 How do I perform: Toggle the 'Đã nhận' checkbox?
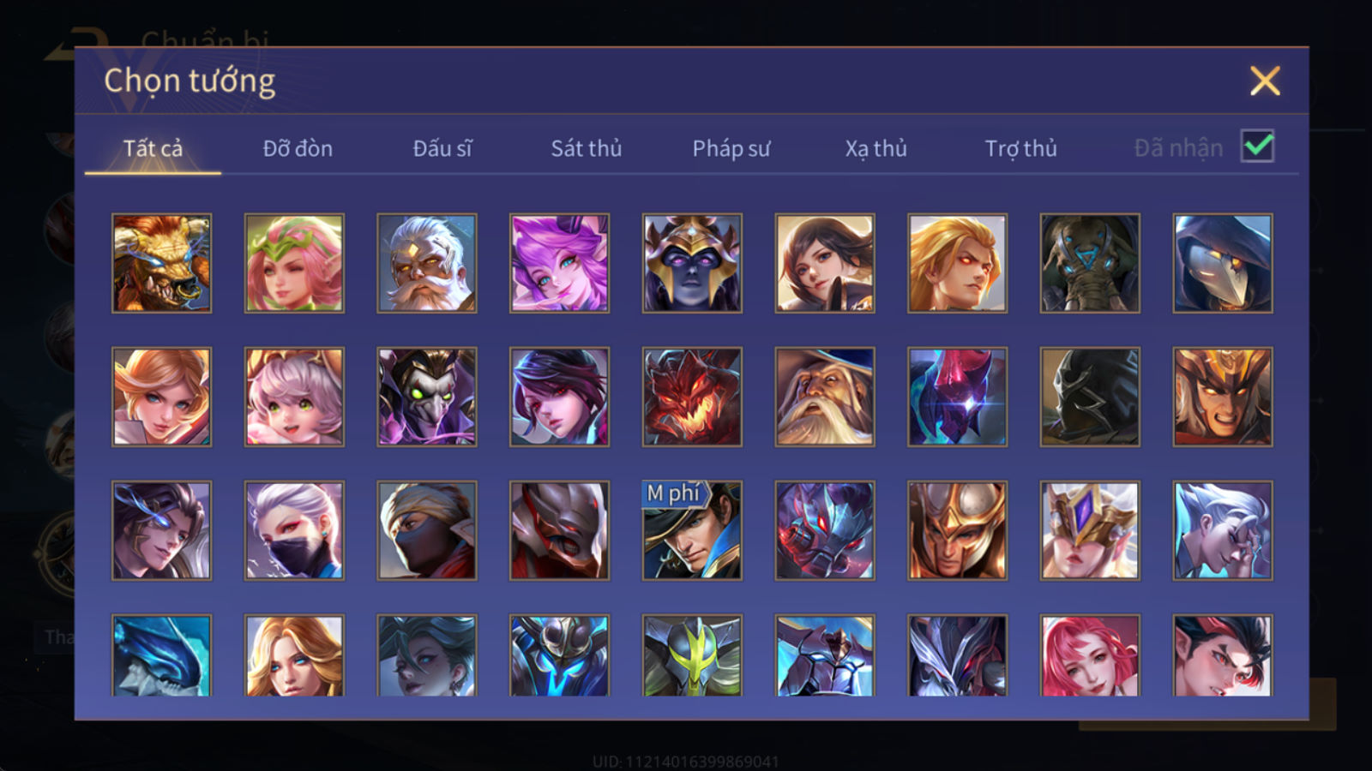[x=1258, y=146]
